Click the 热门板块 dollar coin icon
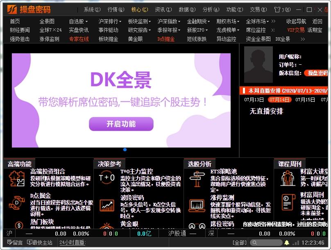 coord(19,225)
